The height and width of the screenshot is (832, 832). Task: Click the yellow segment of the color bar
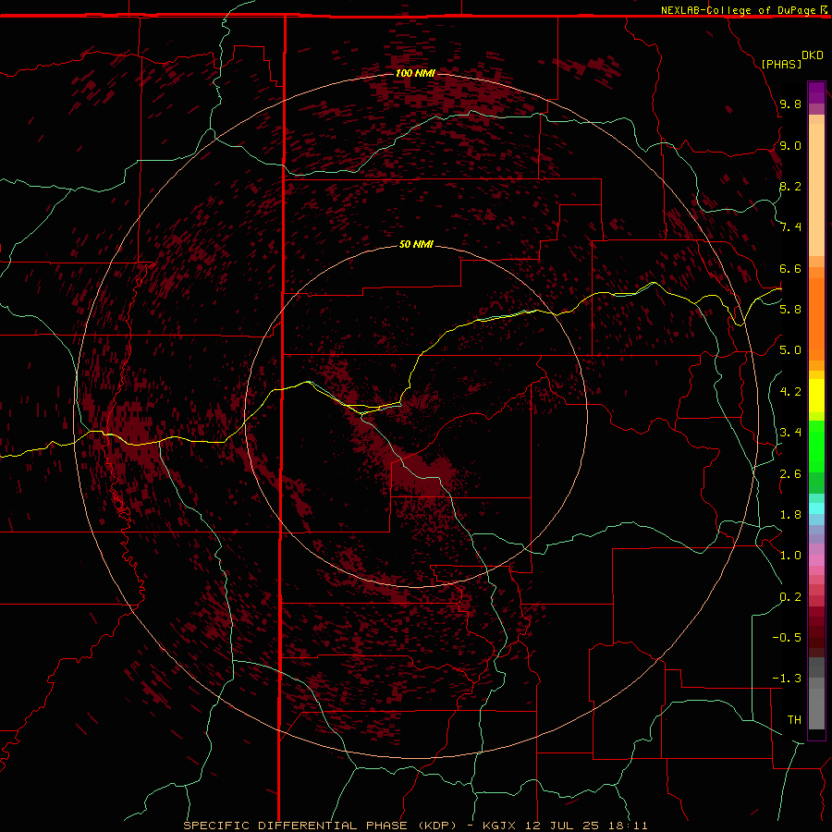(816, 396)
